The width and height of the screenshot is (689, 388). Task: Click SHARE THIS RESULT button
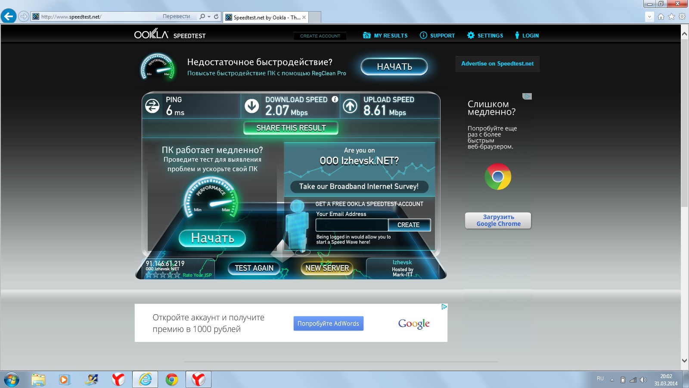[x=291, y=128]
